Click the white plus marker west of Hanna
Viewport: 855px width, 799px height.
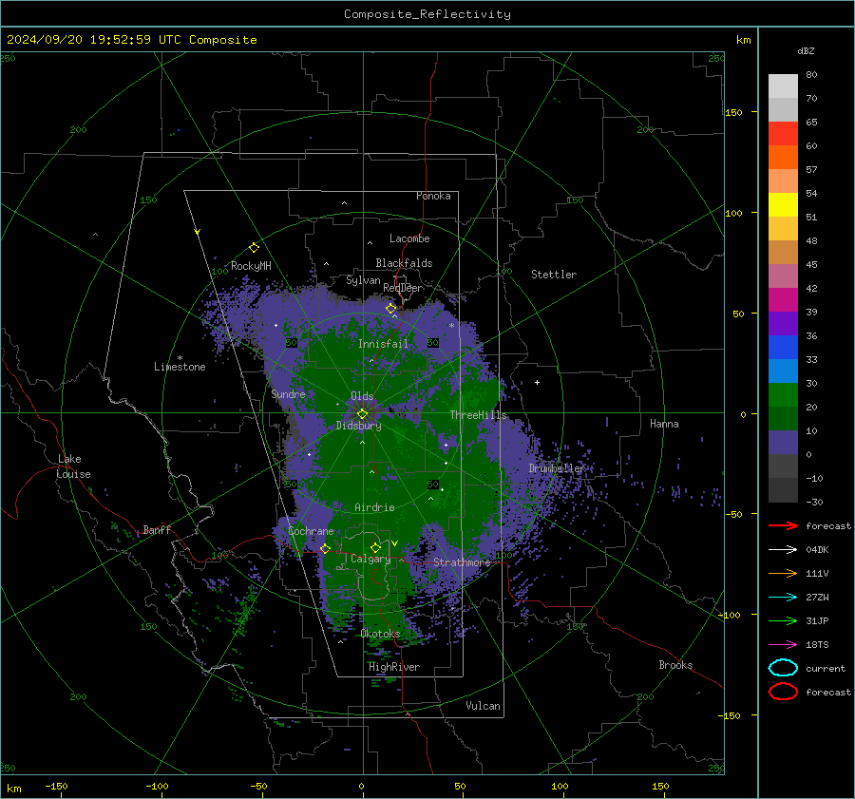537,382
